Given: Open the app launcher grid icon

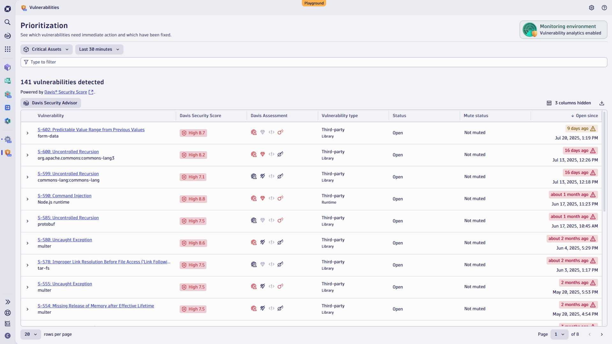Looking at the screenshot, I should 7,49.
